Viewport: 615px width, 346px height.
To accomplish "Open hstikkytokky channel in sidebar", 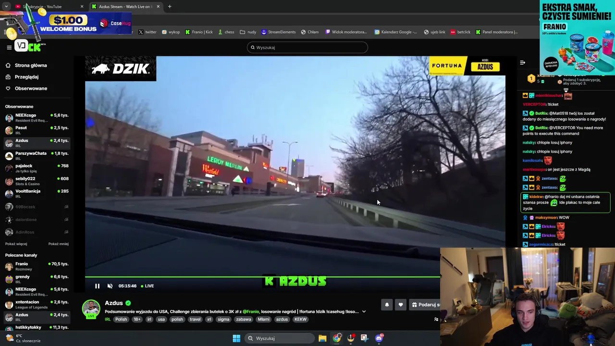I will (x=37, y=328).
